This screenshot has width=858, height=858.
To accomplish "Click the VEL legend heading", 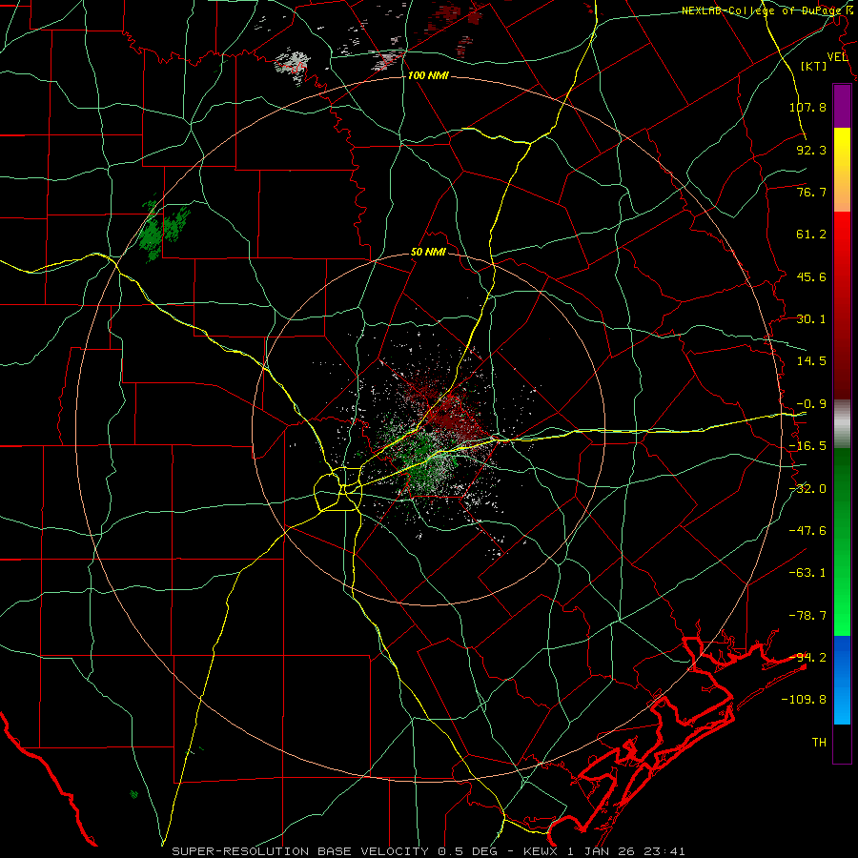I will (837, 57).
